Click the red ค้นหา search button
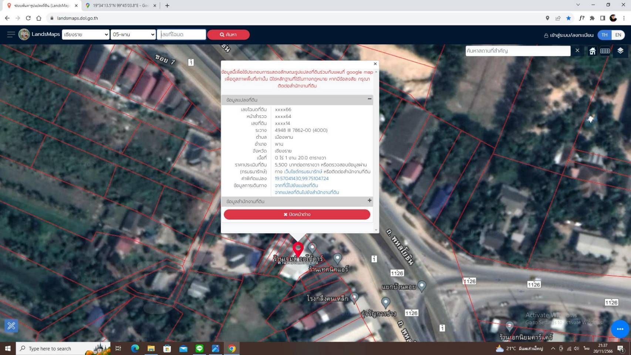Screen dimensions: 631x355 coord(228,34)
